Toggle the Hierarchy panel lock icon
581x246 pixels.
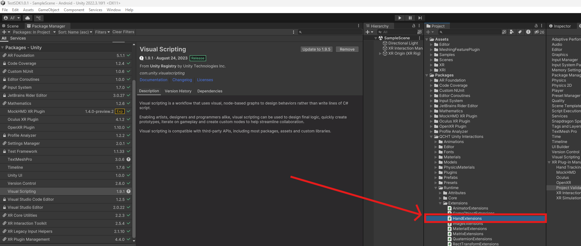point(413,26)
